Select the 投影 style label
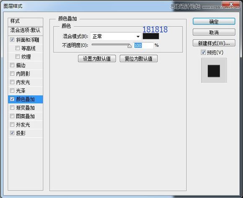 coord(21,133)
